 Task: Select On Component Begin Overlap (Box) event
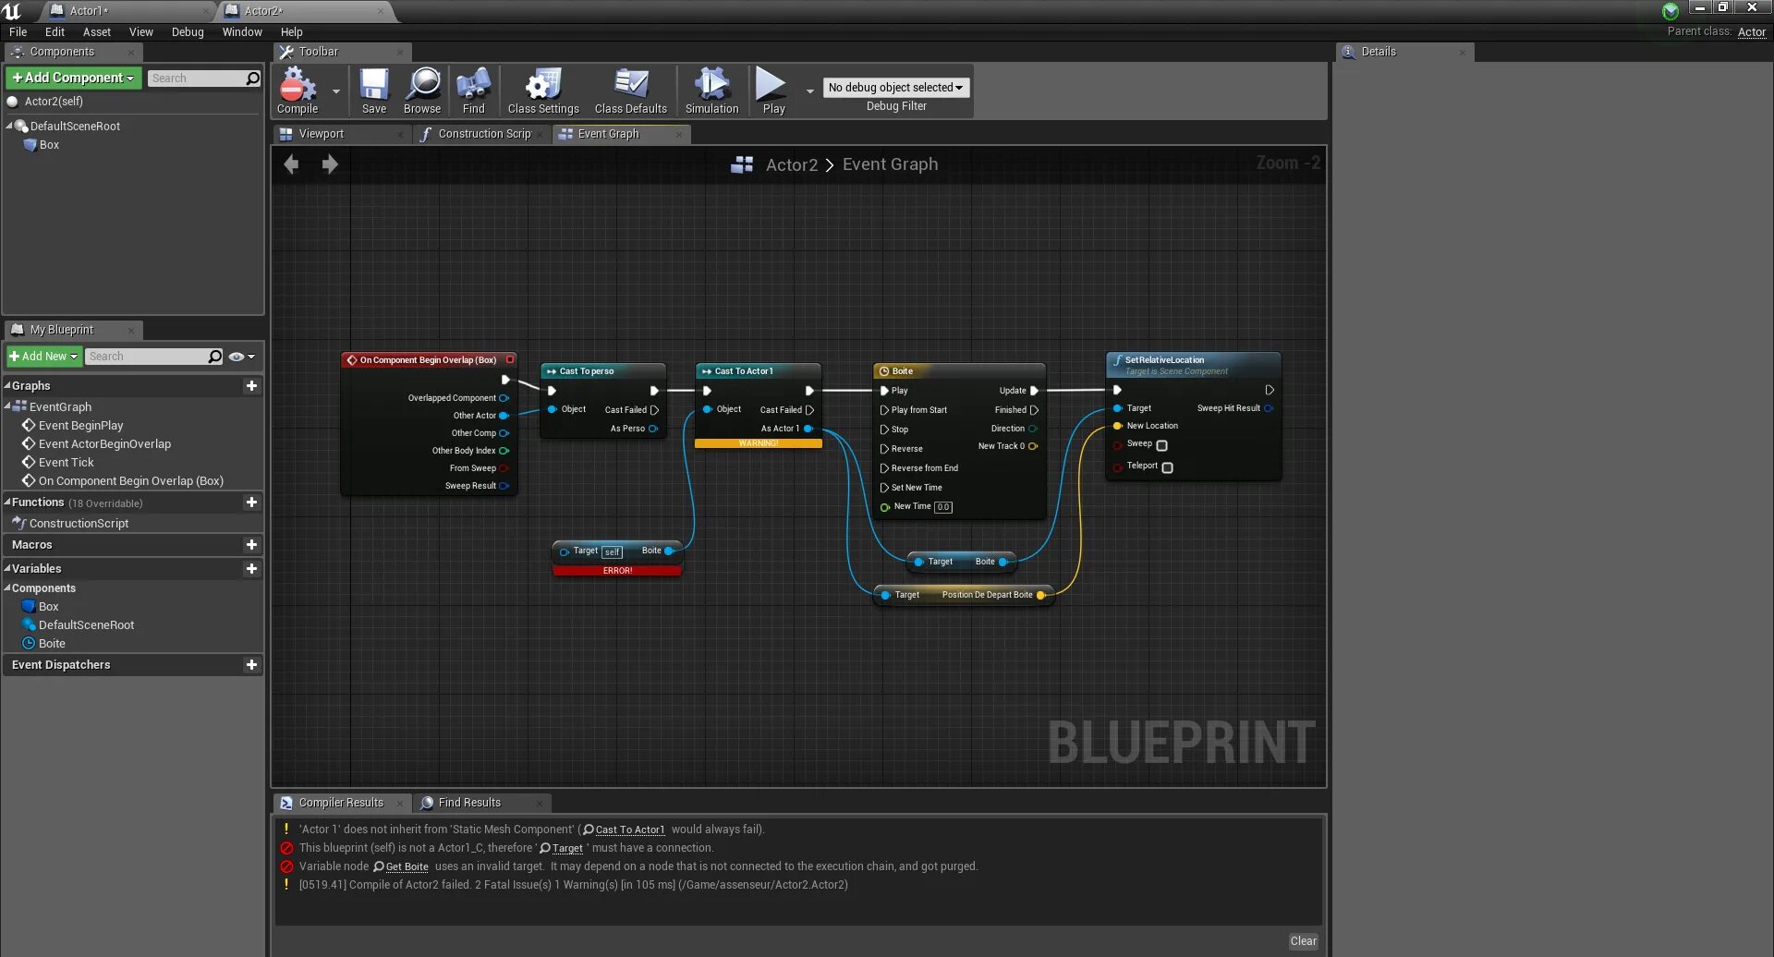click(x=130, y=481)
